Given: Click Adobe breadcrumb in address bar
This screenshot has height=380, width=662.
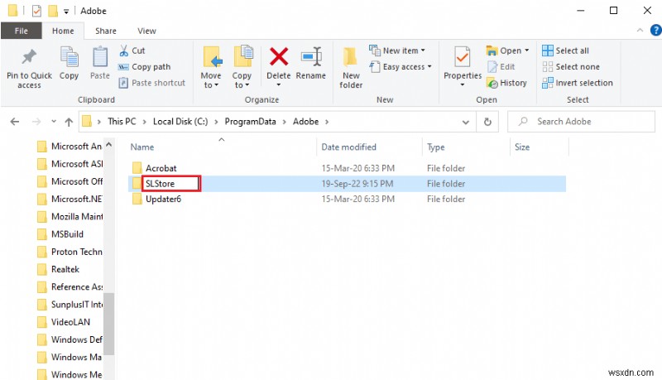Looking at the screenshot, I should 305,122.
